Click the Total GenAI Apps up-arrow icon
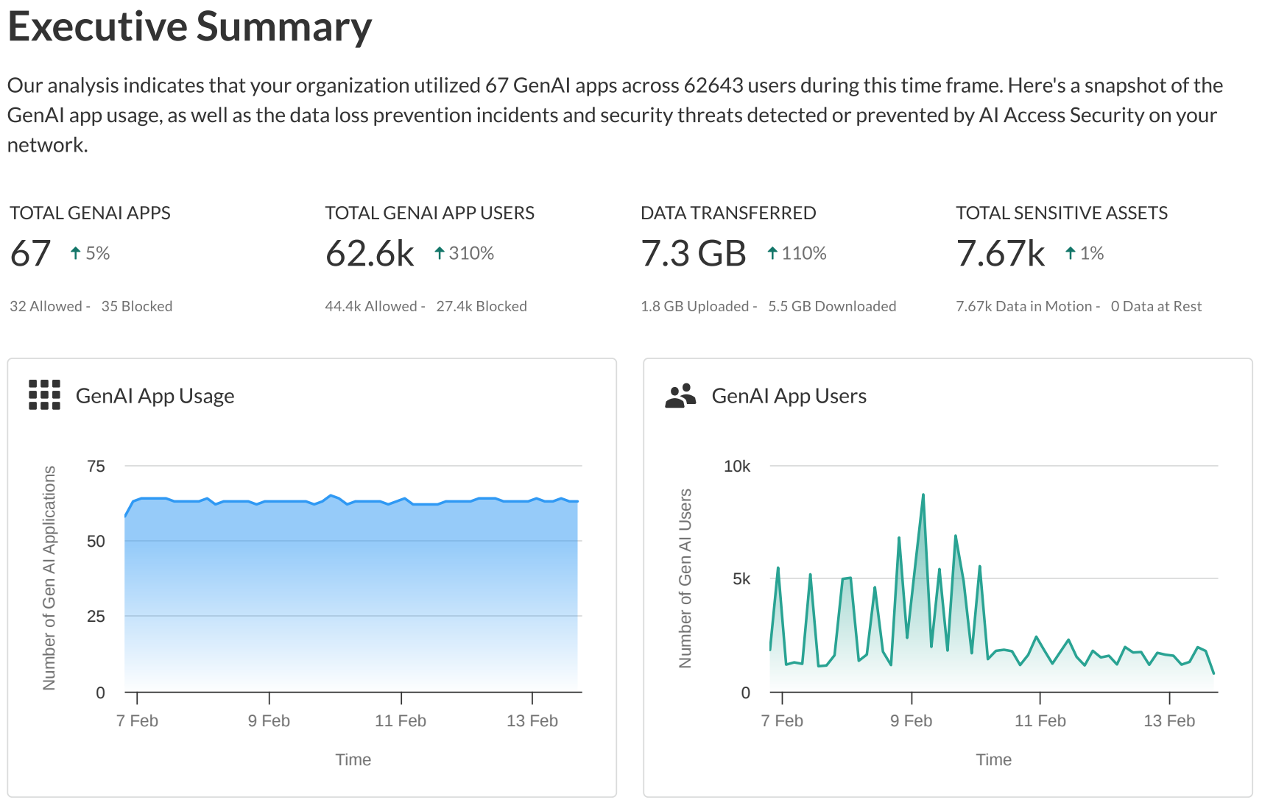Image resolution: width=1262 pixels, height=808 pixels. 75,253
